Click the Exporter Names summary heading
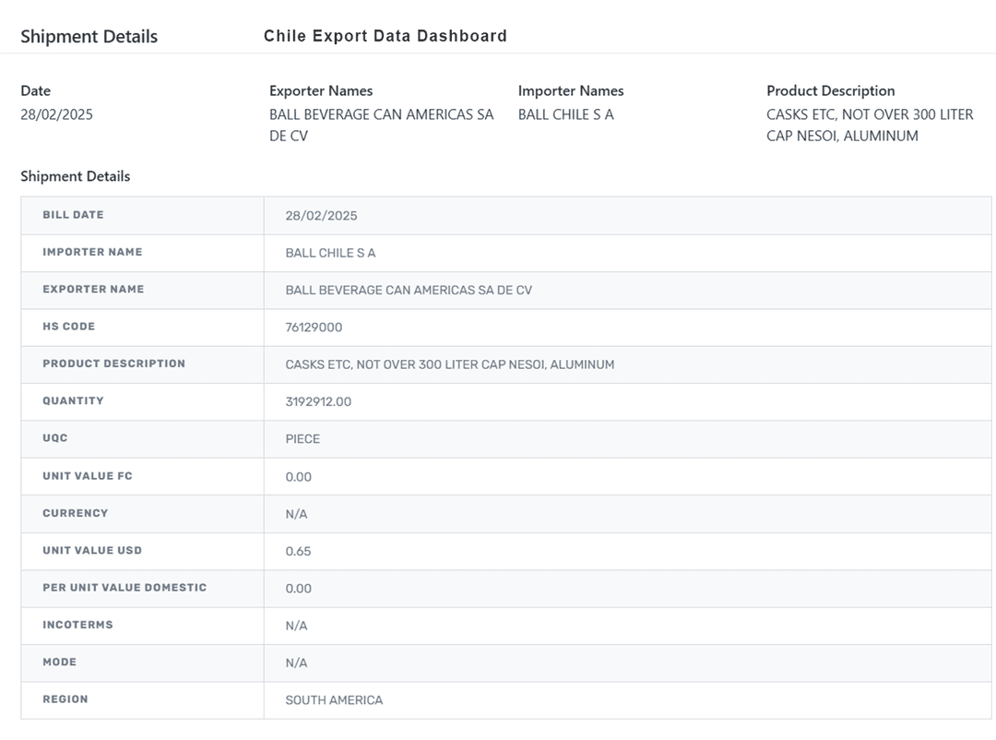Image resolution: width=996 pixels, height=740 pixels. pos(321,90)
